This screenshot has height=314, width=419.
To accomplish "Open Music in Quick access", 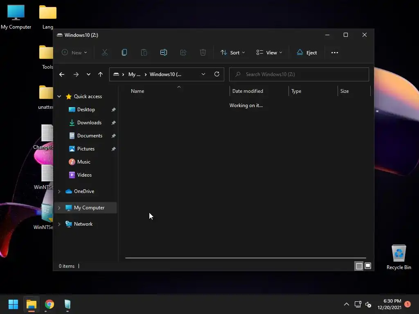I will [83, 162].
